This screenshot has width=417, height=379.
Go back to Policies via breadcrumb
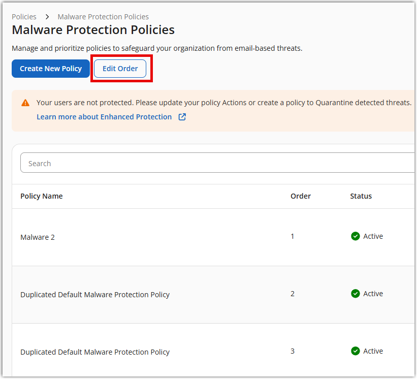coord(24,17)
